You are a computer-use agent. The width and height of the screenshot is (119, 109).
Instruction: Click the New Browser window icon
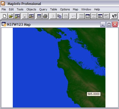point(81,16)
